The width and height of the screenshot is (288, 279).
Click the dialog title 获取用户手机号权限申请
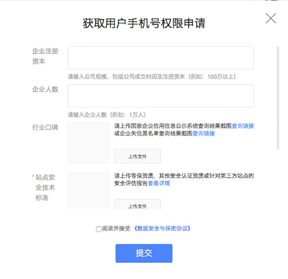click(x=144, y=23)
